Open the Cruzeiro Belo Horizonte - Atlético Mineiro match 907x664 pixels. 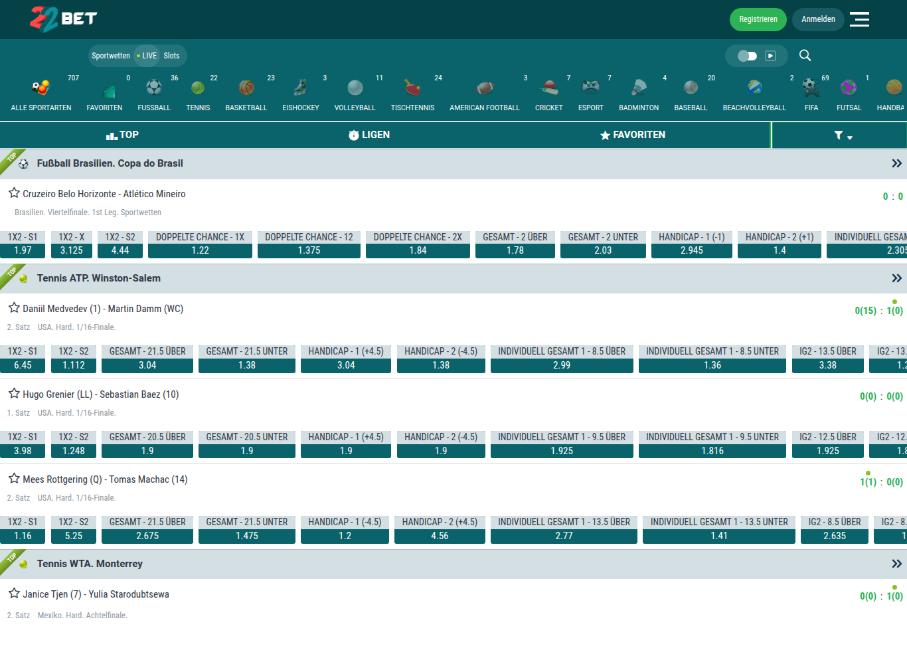104,194
